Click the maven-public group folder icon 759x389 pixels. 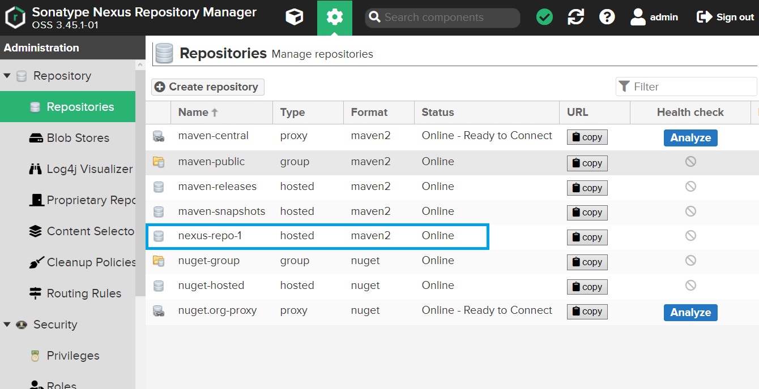(x=159, y=162)
